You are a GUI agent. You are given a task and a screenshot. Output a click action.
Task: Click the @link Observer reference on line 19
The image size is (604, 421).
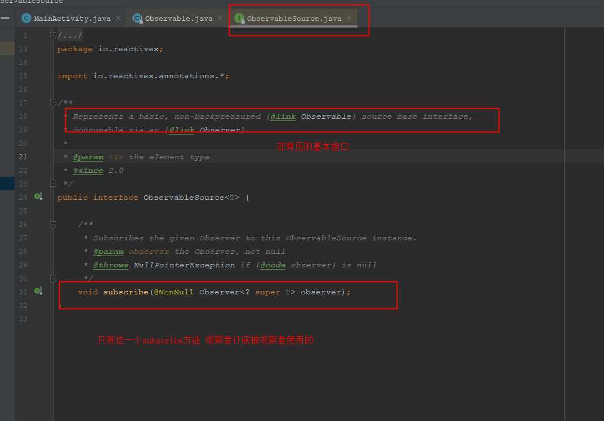(x=205, y=130)
